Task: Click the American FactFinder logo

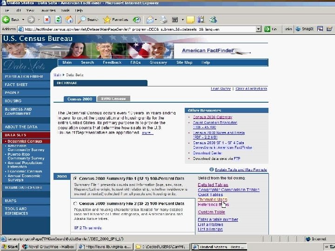Action: pos(216,51)
